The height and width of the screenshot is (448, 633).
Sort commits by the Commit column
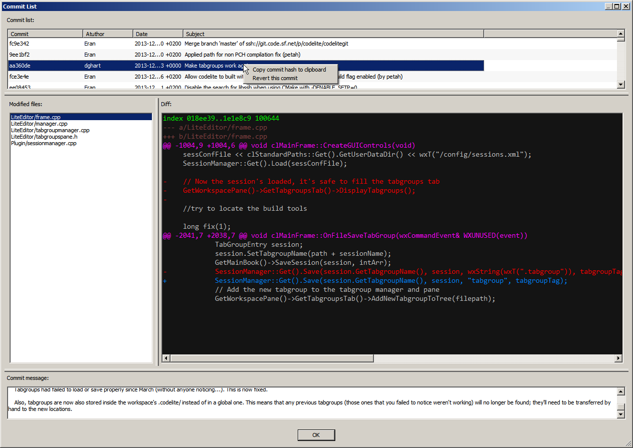point(45,34)
